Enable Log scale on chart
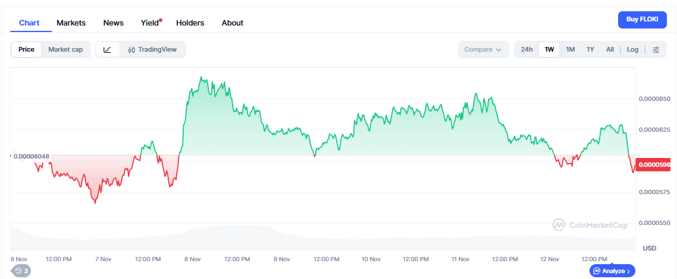 click(632, 50)
